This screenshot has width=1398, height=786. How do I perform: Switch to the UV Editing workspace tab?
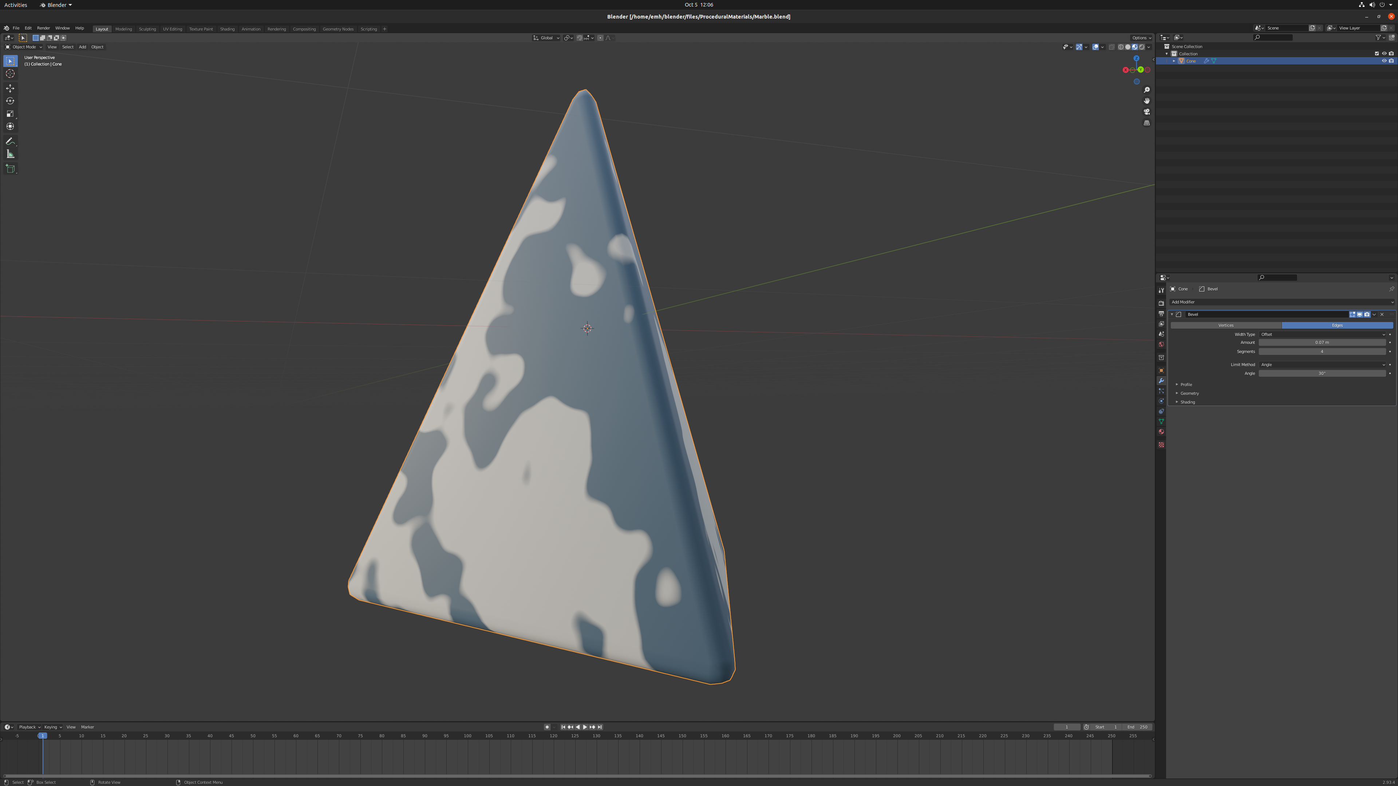coord(173,29)
